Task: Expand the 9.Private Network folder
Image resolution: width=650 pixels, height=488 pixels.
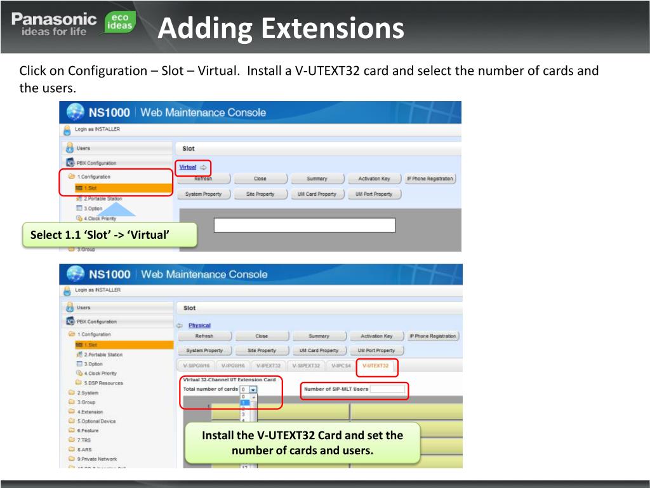Action: tap(72, 459)
